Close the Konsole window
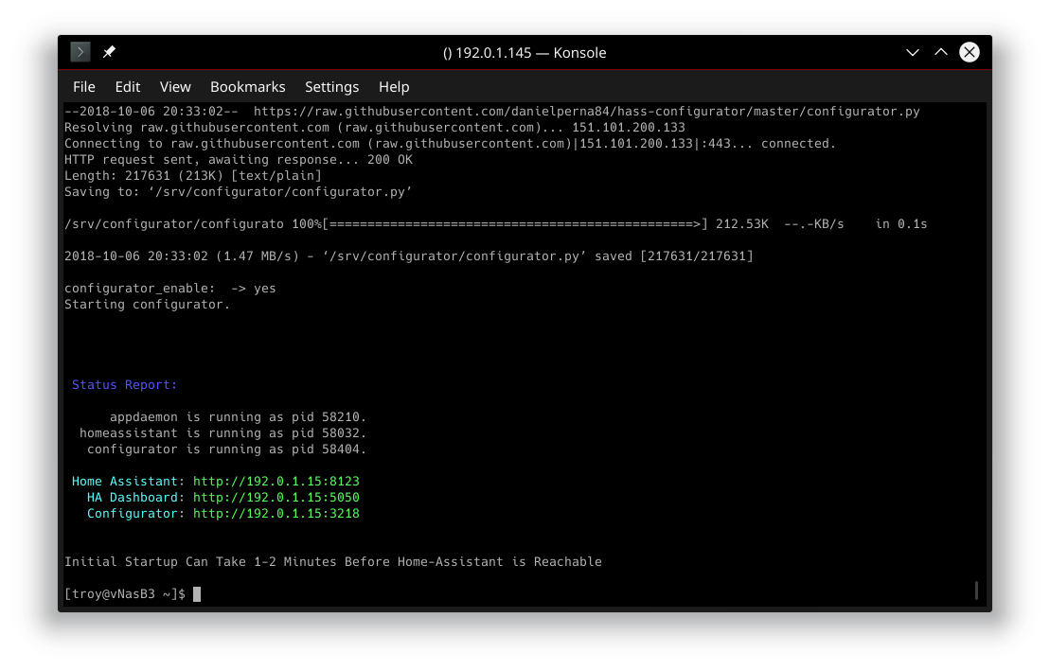Screen dimensions: 1050x670 [969, 52]
